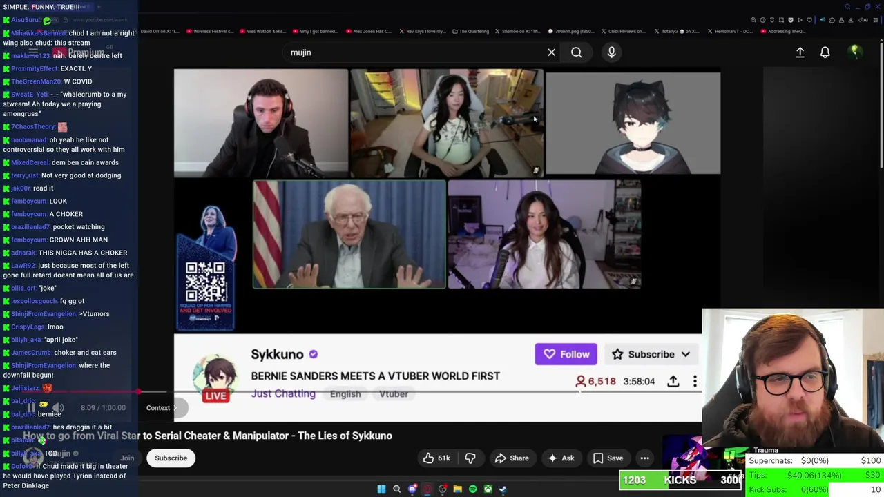Open Discord from the taskbar
884x497 pixels.
412,489
